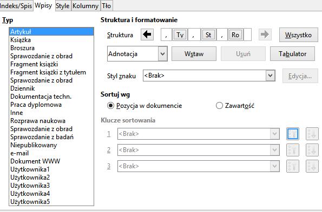
Task: Click ascending sort icon for key 3
Action: tap(293, 166)
